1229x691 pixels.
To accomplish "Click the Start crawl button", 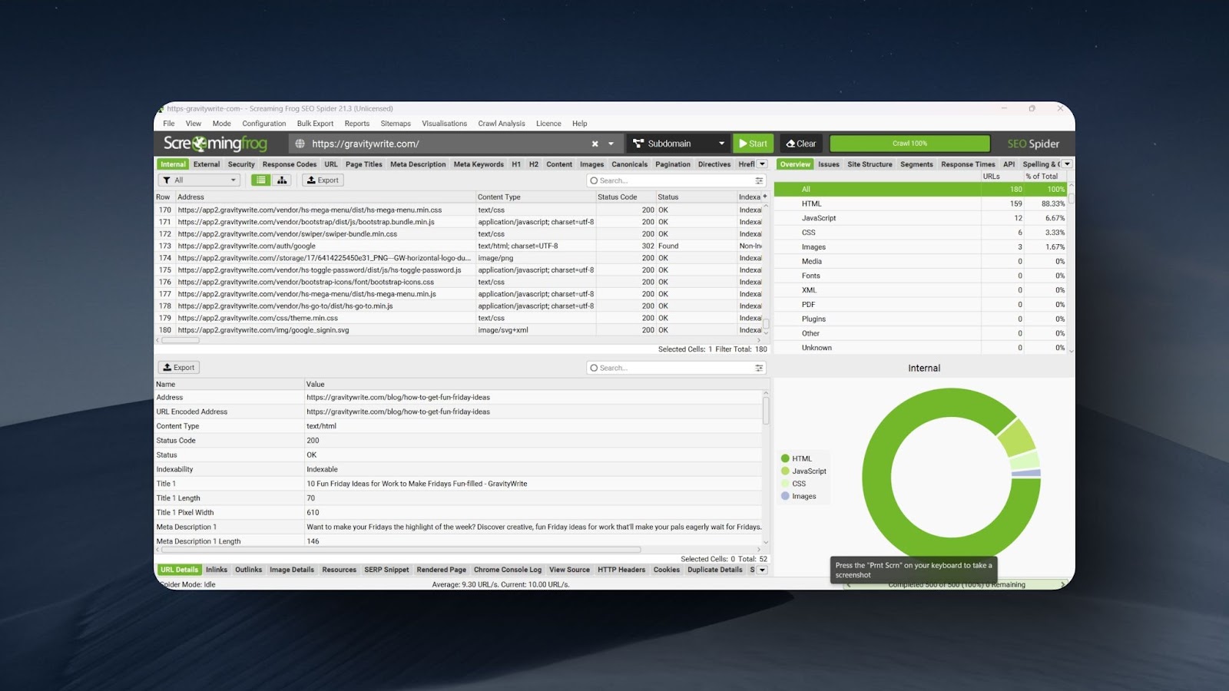I will click(753, 144).
